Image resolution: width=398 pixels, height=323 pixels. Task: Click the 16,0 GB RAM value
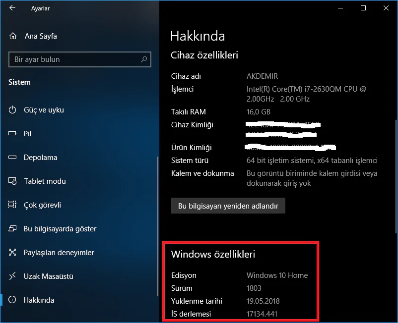click(x=259, y=112)
